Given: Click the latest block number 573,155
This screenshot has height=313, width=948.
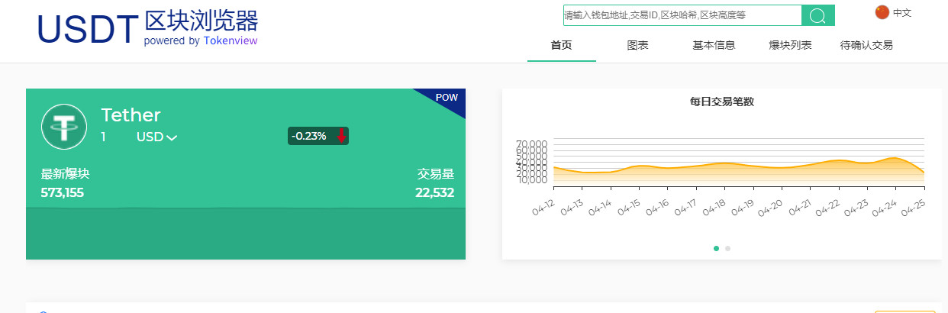Looking at the screenshot, I should click(x=63, y=192).
